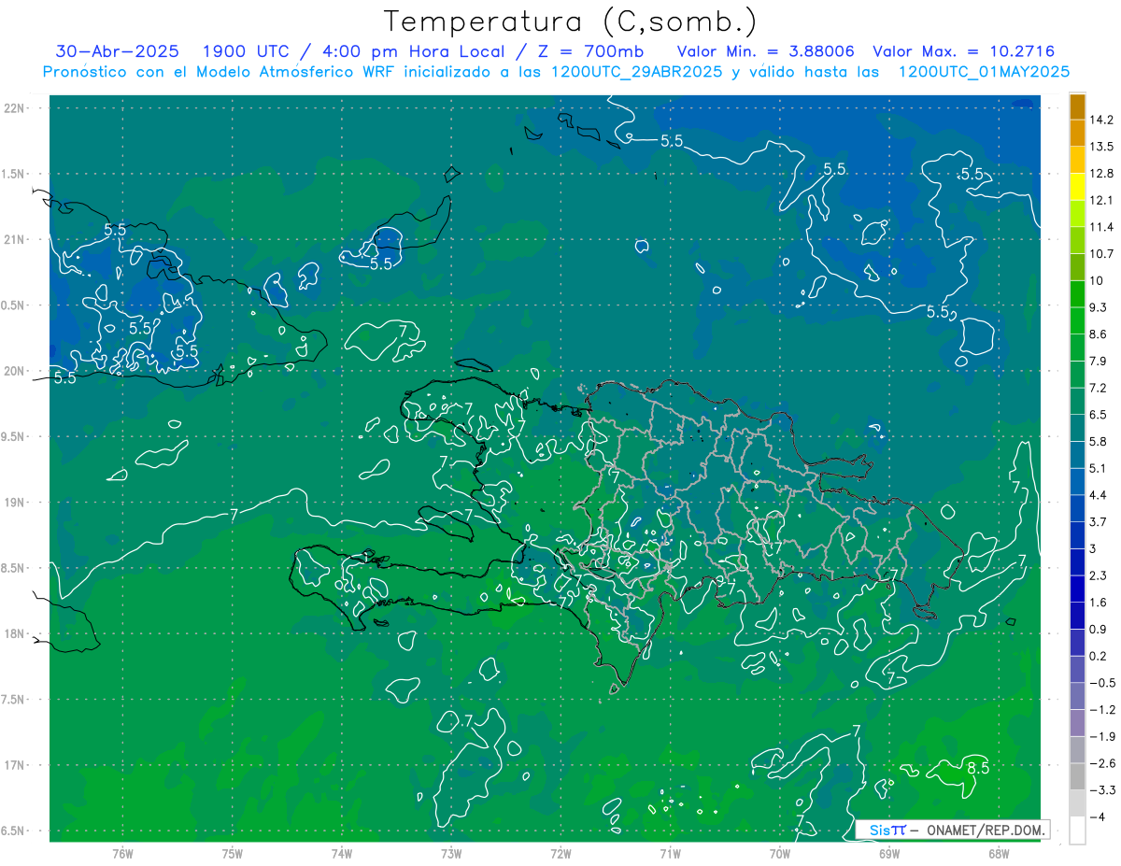Image resolution: width=1121 pixels, height=866 pixels.
Task: Click the '8.5' contour label on the map
Action: [x=977, y=768]
